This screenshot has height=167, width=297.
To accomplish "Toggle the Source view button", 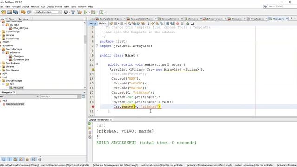I will [x=92, y=24].
